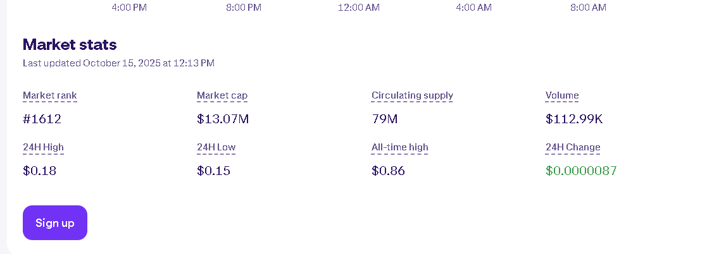Click the #1612 market rank value

click(42, 119)
